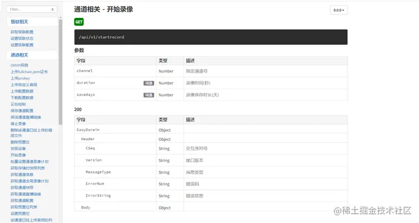Click the 录像保存时长(天) description
Viewport: 419px width, 223px height.
202,95
